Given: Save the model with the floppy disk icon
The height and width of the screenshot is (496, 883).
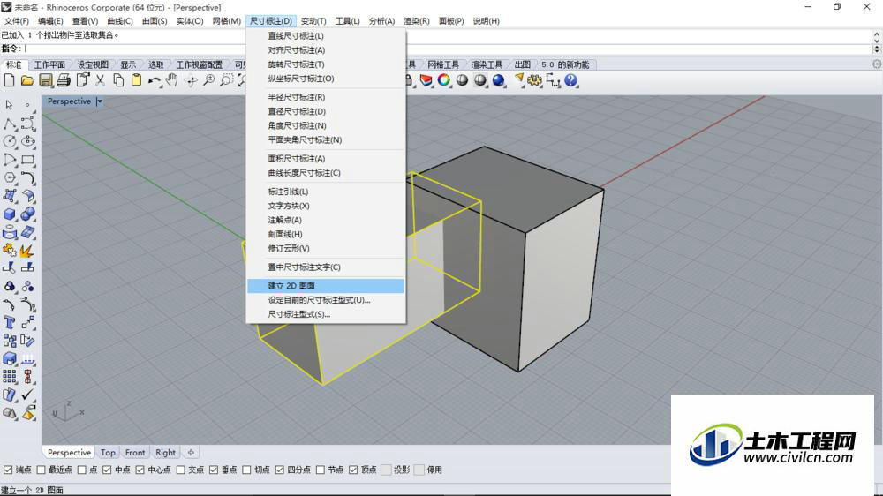Looking at the screenshot, I should (46, 80).
